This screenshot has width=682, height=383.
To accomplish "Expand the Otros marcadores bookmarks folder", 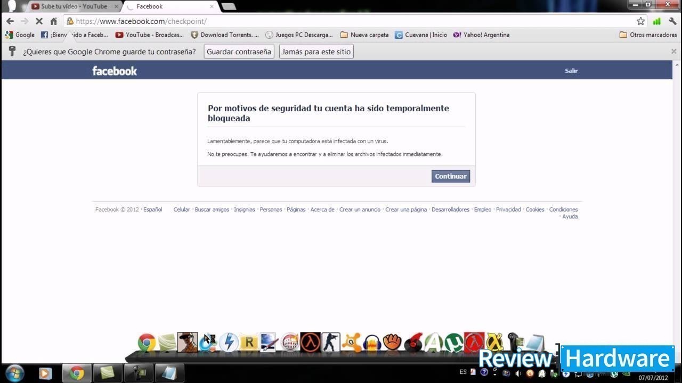I will (648, 35).
